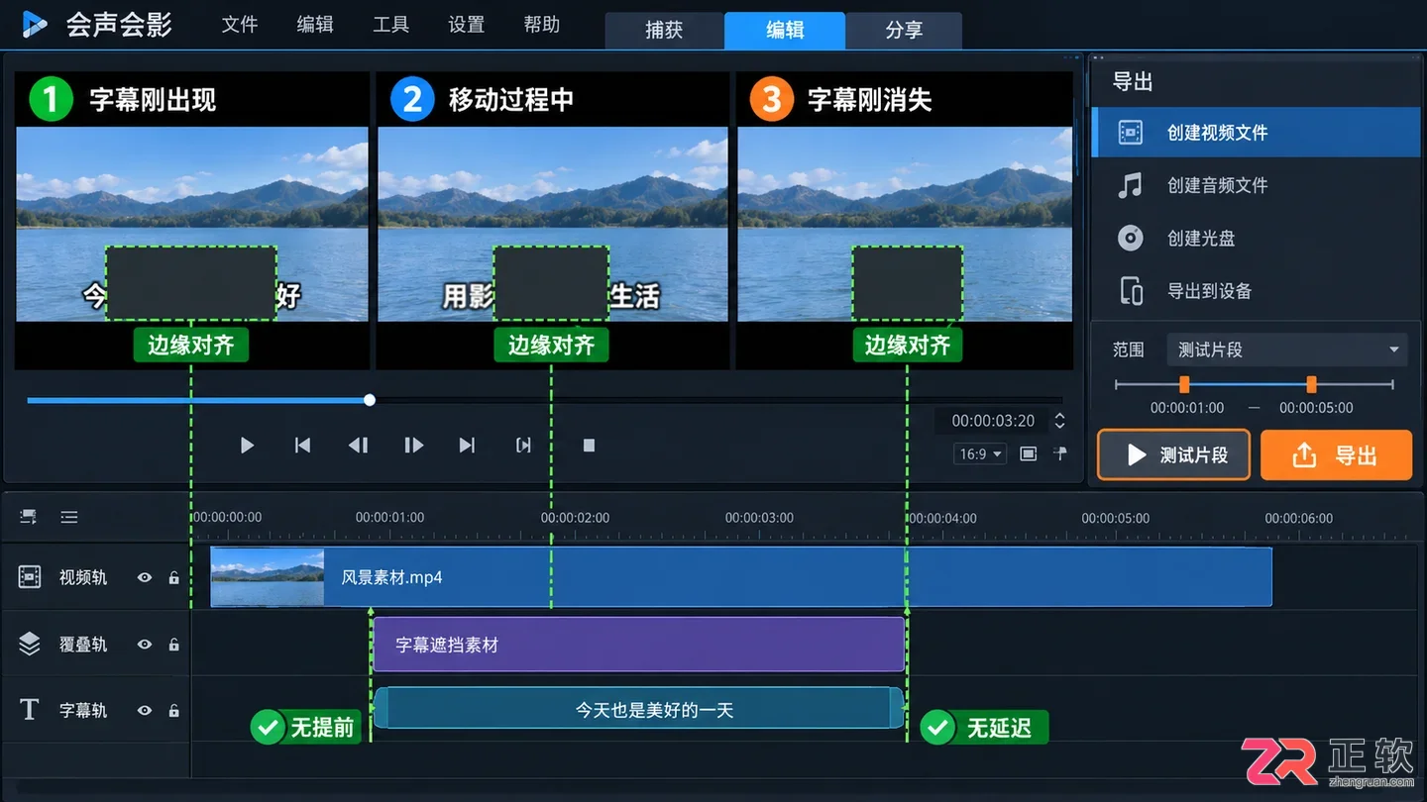Open the 帮助 menu
This screenshot has width=1427, height=802.
(x=542, y=25)
